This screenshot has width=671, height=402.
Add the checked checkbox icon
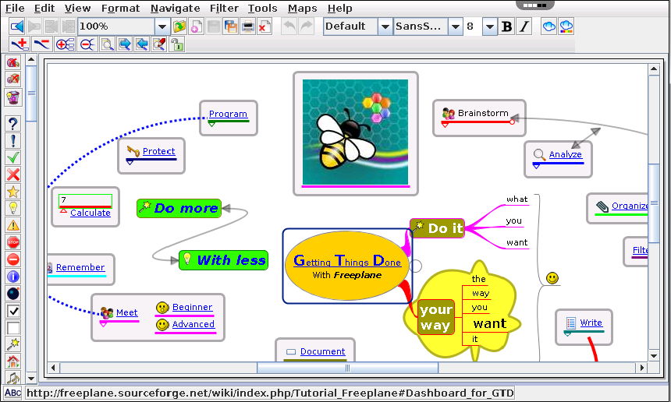(13, 311)
